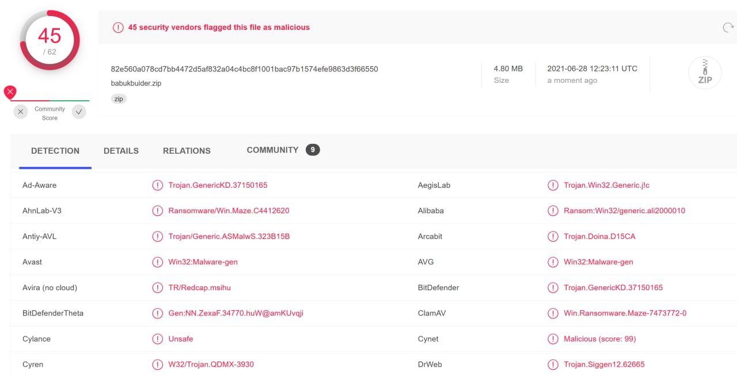This screenshot has height=376, width=737.
Task: Click the Cyren alert icon
Action: click(157, 364)
